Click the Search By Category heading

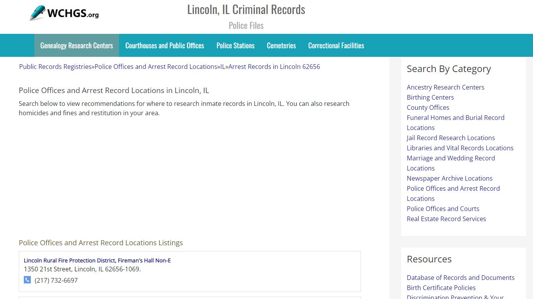[x=449, y=69]
